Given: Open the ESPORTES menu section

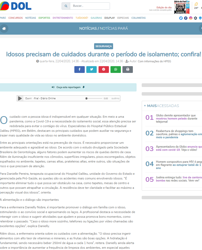Looking at the screenshot, I should [44, 18].
